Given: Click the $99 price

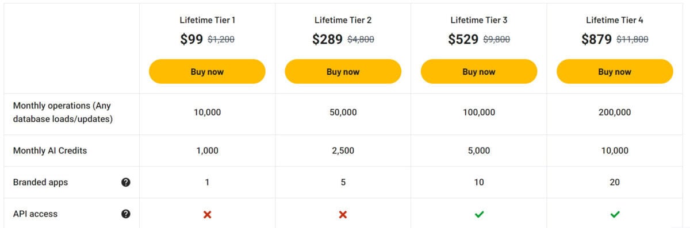Looking at the screenshot, I should click(x=191, y=39).
